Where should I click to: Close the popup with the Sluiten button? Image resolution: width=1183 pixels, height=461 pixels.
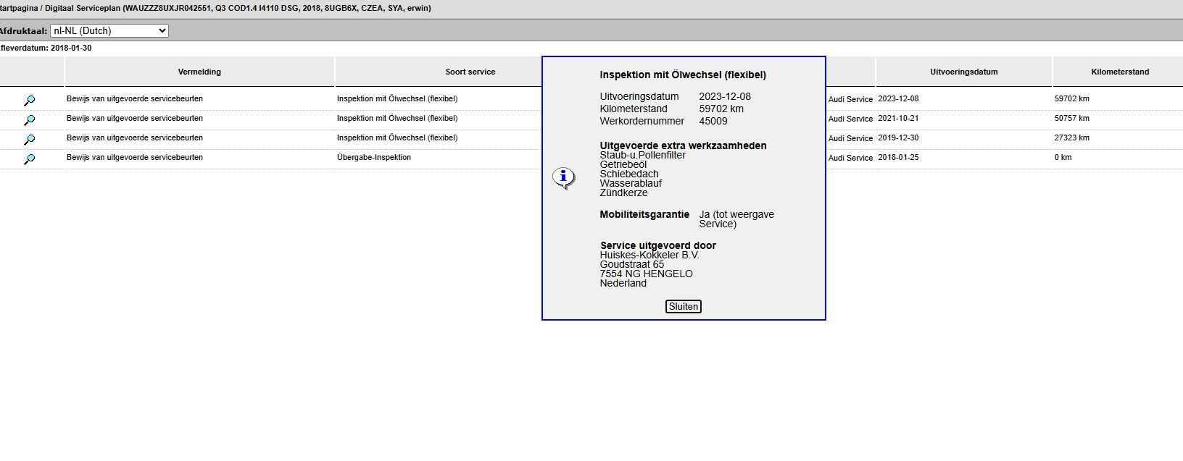(683, 307)
